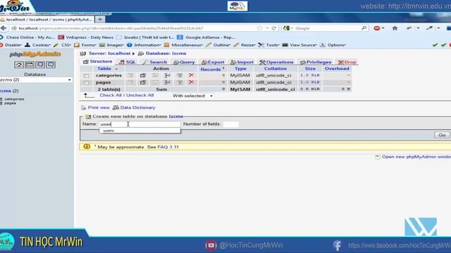451x253 pixels.
Task: Tick the pages row checkbox
Action: (86, 83)
